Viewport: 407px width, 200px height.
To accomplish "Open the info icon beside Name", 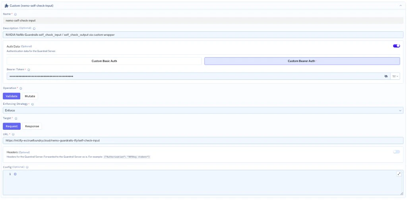I will tap(16, 14).
